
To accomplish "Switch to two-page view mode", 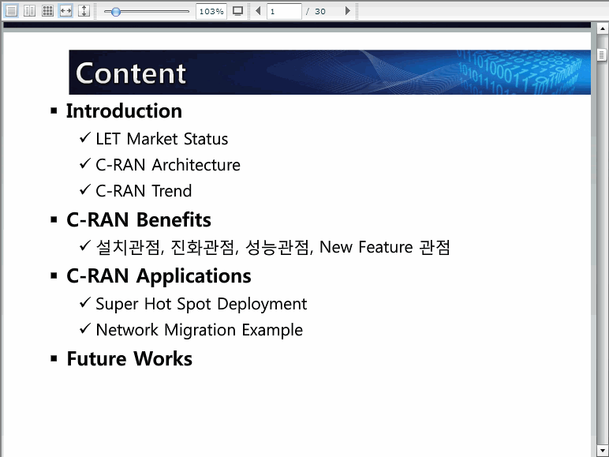I will click(x=29, y=11).
